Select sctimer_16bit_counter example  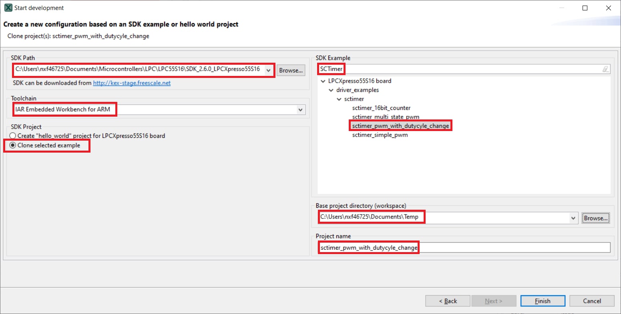[x=381, y=108]
